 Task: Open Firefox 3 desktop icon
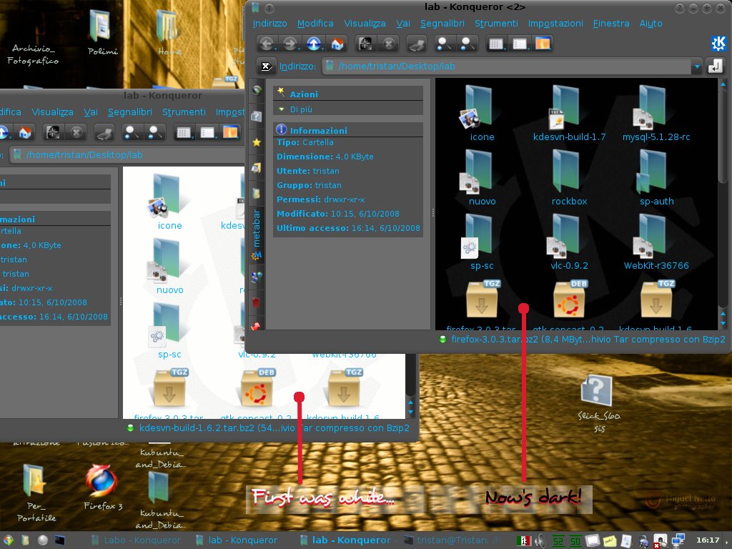pos(102,488)
